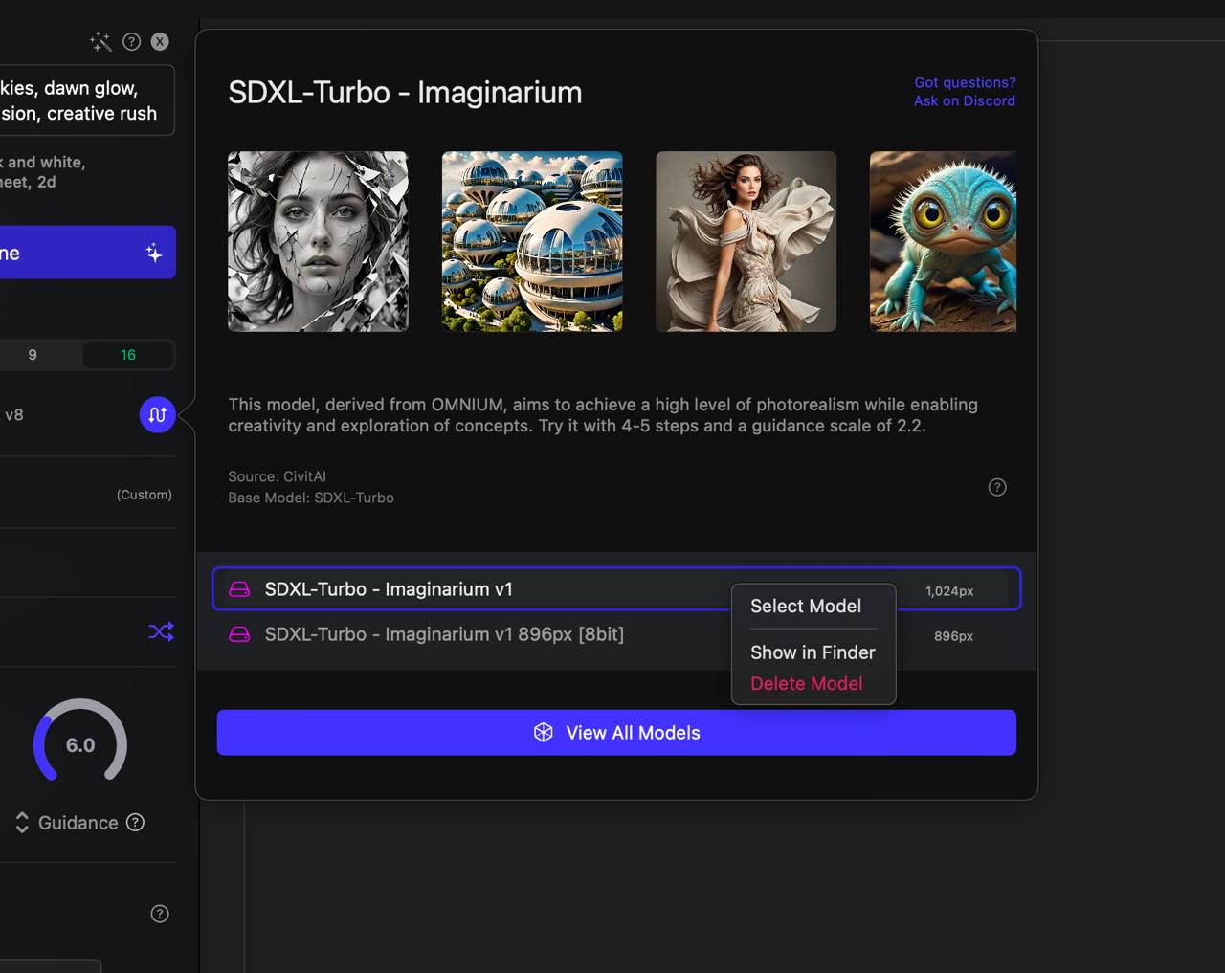Open the futuristic dome city thumbnail
Image resolution: width=1225 pixels, height=973 pixels.
(x=532, y=241)
